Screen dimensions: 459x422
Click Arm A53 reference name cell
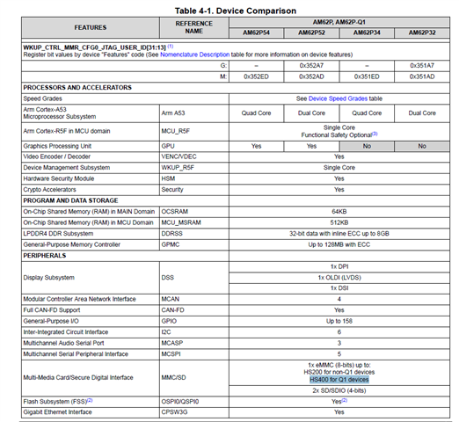[x=194, y=113]
